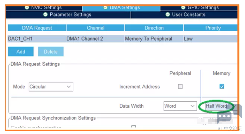Click the green check icon on User Constants
The image size is (245, 134).
click(168, 15)
